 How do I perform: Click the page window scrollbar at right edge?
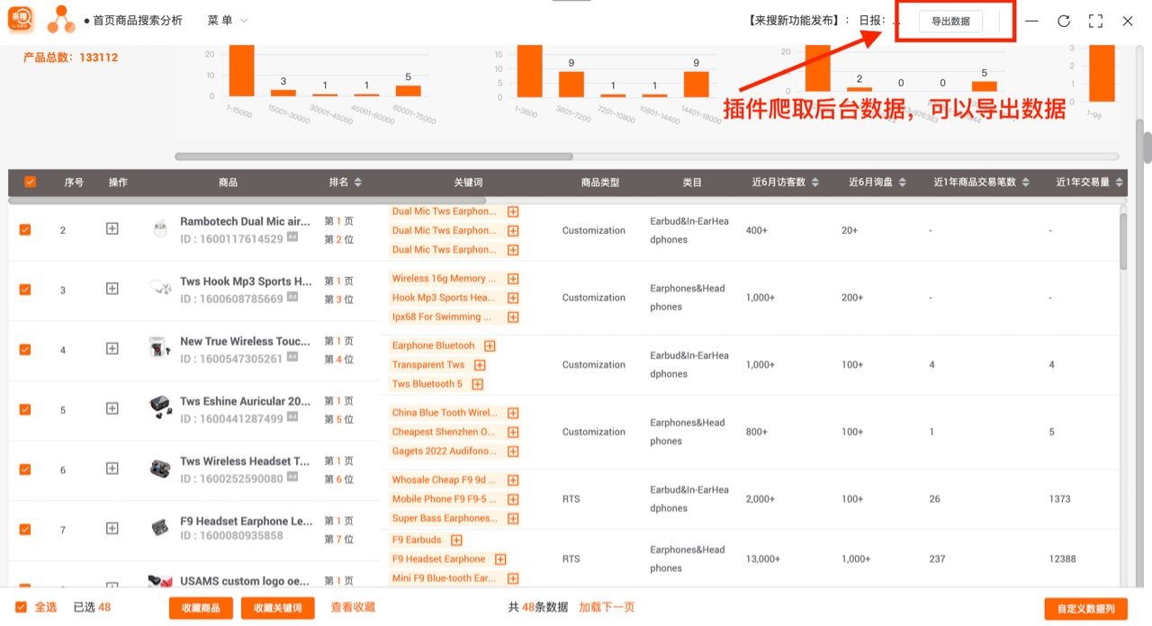pos(1147,148)
